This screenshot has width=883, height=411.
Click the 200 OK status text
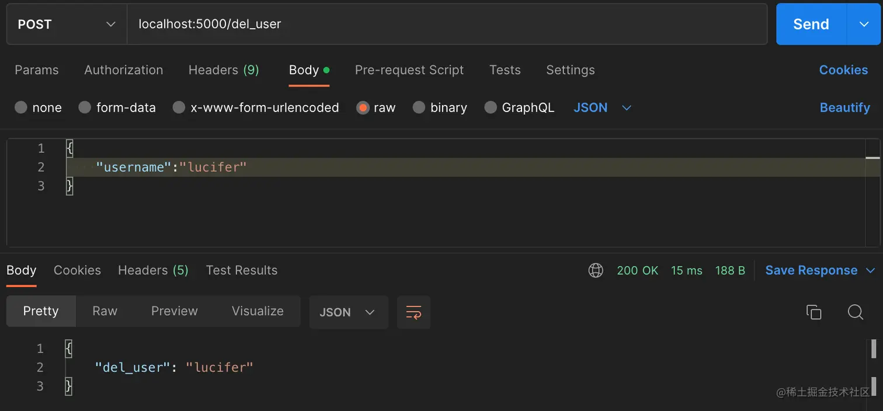tap(637, 270)
